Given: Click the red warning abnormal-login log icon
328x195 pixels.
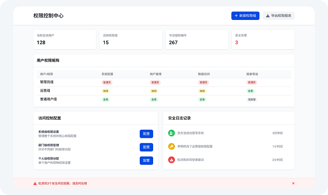Looking at the screenshot, I should point(172,160).
